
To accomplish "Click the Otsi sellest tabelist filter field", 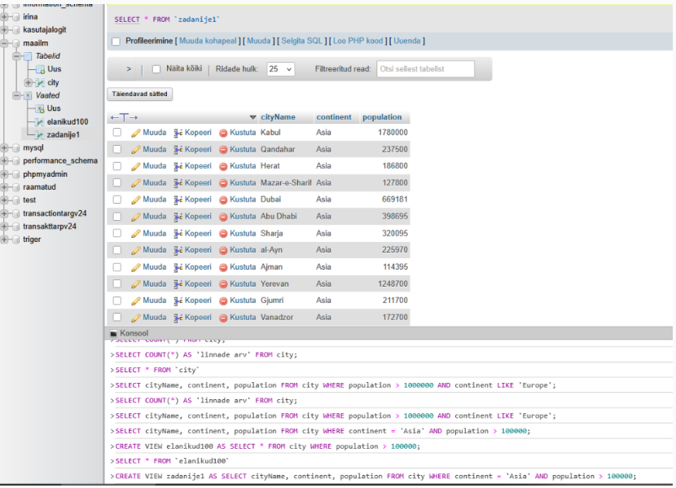I will (x=425, y=69).
